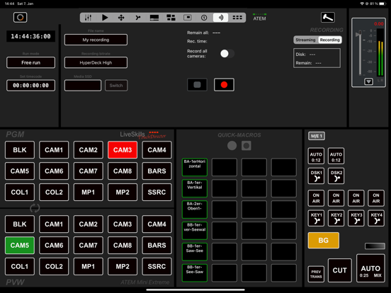This screenshot has height=293, width=391.
Task: Click the Switch media button
Action: coord(116,86)
